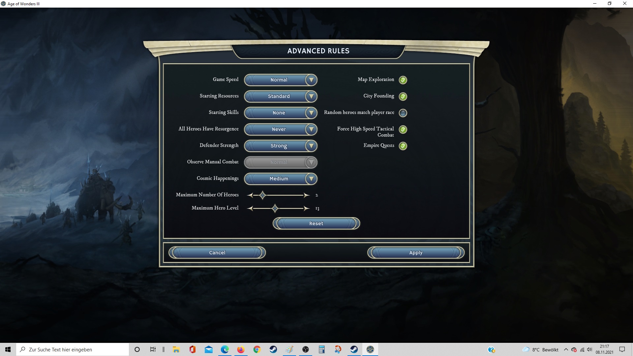Toggle the Empire Quests checkbox
This screenshot has height=356, width=633.
click(x=403, y=146)
